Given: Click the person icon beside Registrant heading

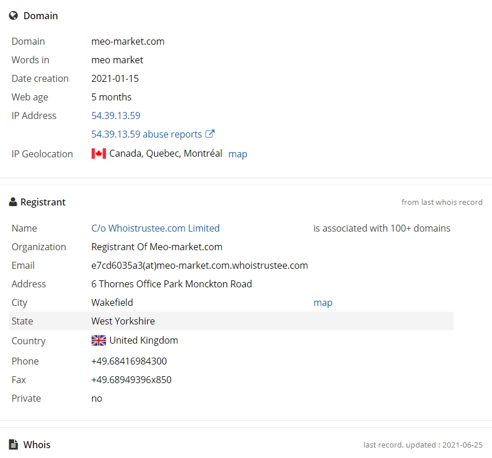Looking at the screenshot, I should [x=13, y=202].
